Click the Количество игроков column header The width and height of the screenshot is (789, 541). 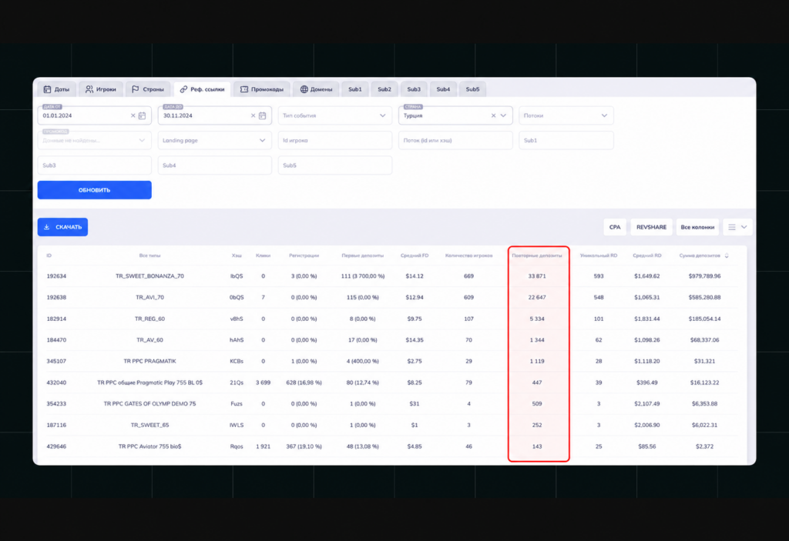pos(468,256)
